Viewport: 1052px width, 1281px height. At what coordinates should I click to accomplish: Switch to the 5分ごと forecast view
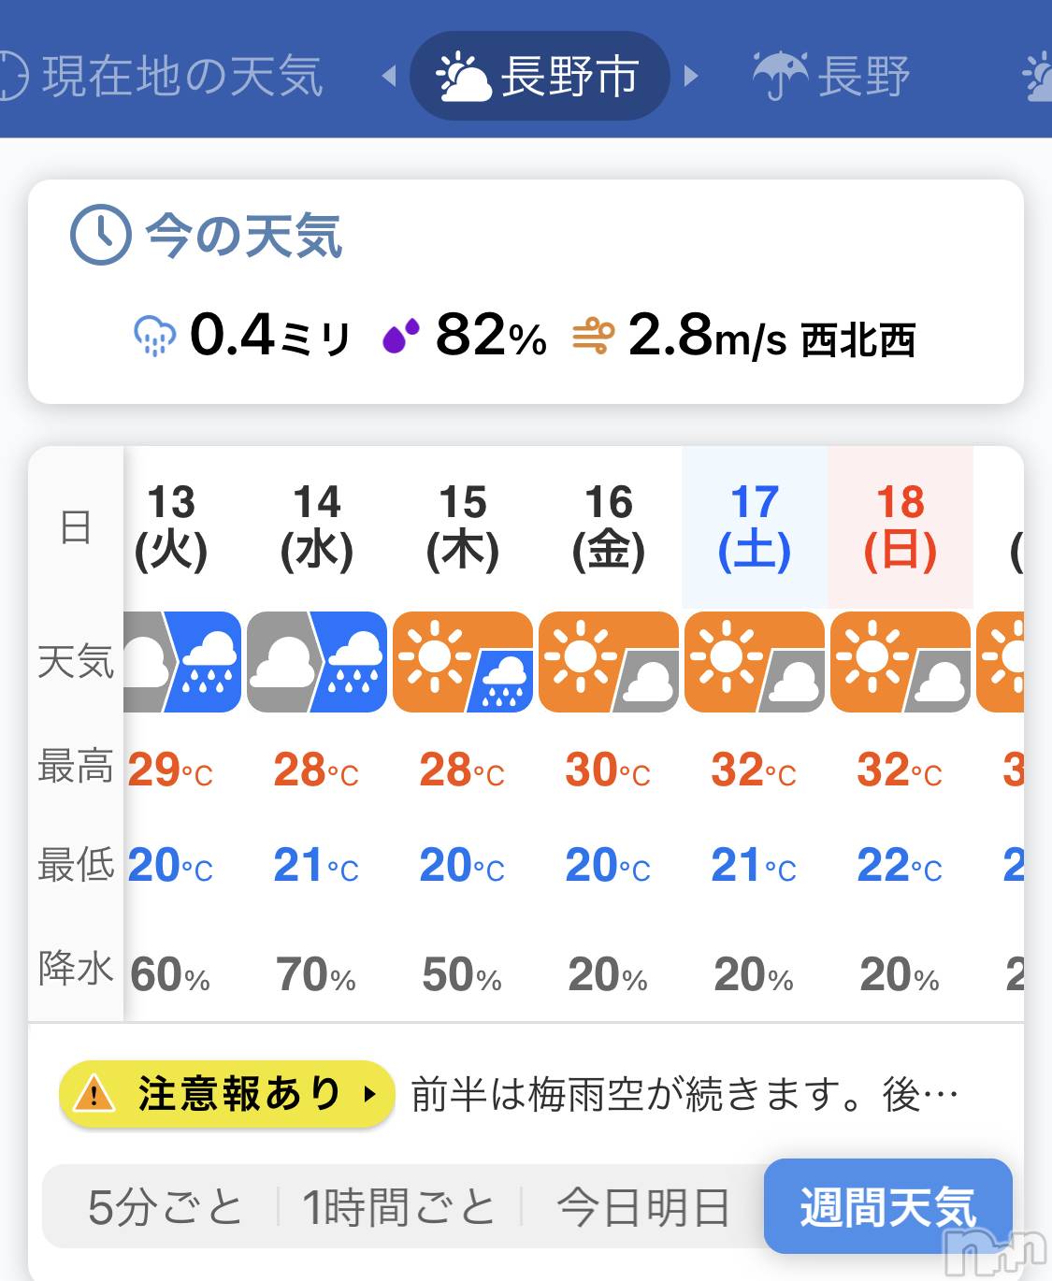[164, 1207]
